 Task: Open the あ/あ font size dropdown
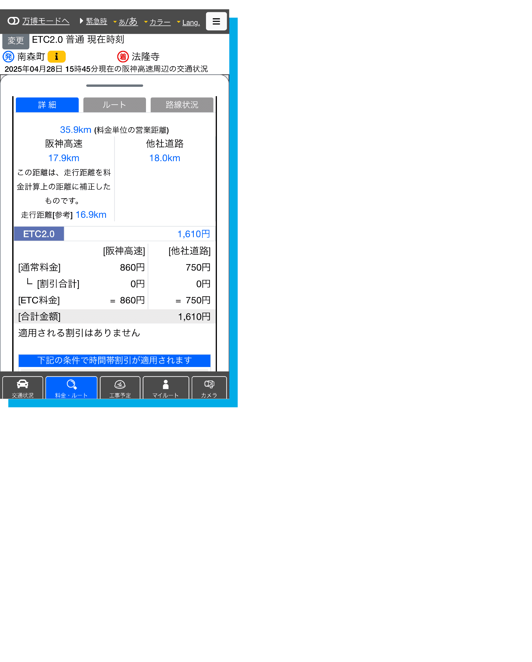point(126,21)
